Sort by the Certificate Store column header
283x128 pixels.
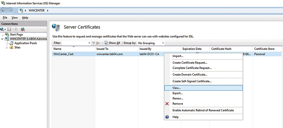tap(267, 49)
